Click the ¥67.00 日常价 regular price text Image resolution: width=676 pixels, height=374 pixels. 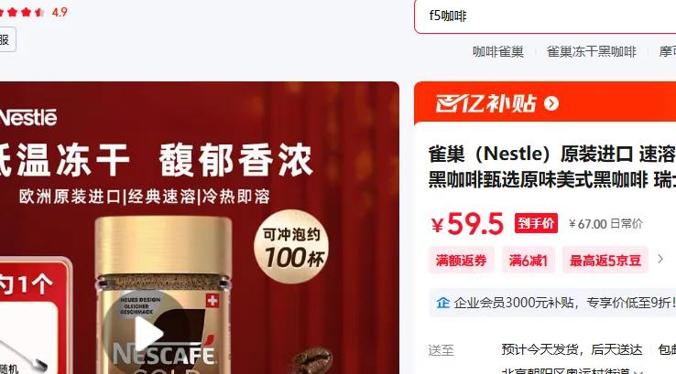tap(605, 224)
